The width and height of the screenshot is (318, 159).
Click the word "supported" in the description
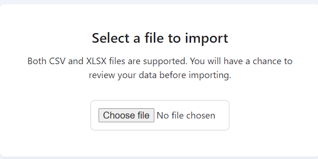pos(165,61)
